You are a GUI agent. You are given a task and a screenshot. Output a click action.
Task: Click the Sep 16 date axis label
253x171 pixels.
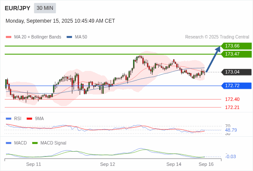pyautogui.click(x=206, y=164)
